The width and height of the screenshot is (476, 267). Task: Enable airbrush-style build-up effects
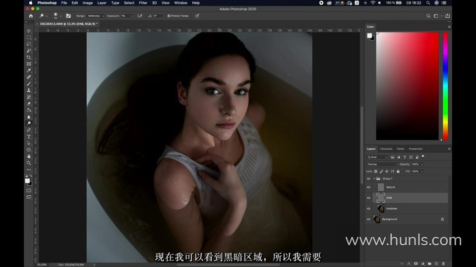(x=140, y=16)
